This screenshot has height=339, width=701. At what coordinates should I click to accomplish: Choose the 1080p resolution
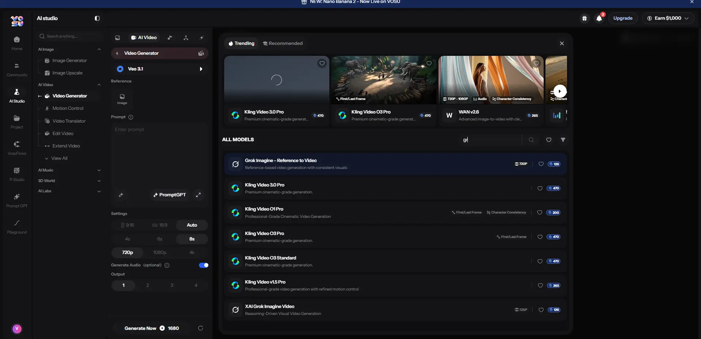pos(160,253)
